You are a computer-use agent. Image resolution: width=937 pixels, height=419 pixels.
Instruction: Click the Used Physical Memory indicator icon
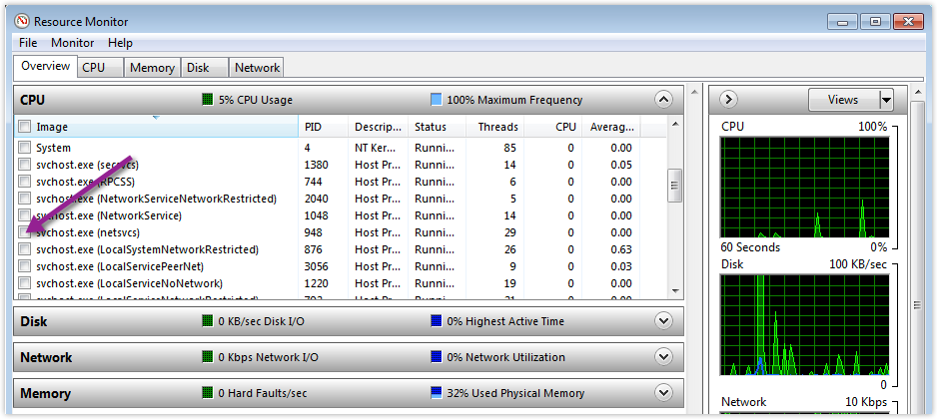pyautogui.click(x=436, y=393)
